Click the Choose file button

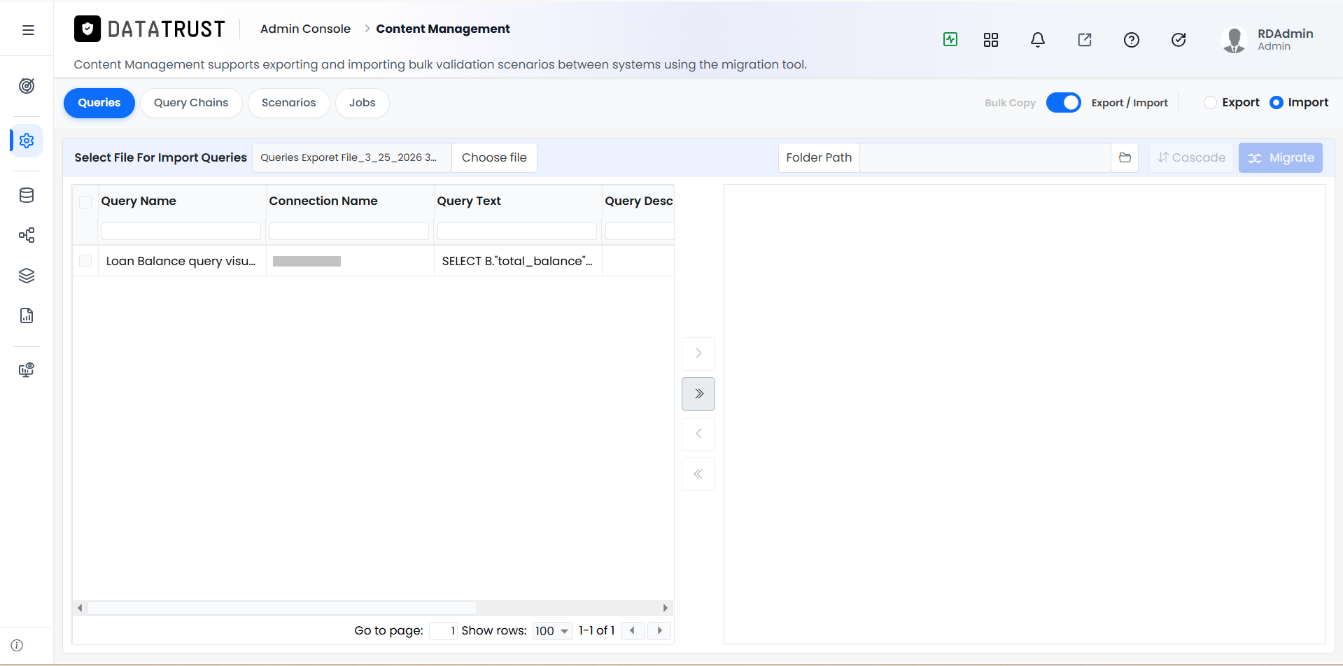pos(494,157)
